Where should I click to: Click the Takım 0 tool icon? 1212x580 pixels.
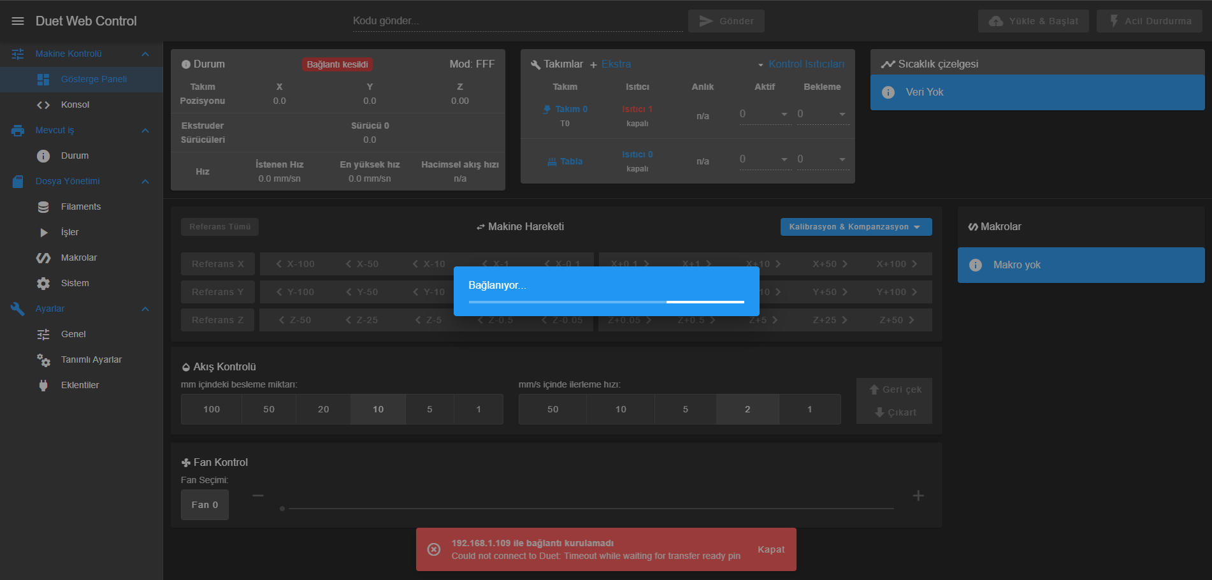[547, 110]
